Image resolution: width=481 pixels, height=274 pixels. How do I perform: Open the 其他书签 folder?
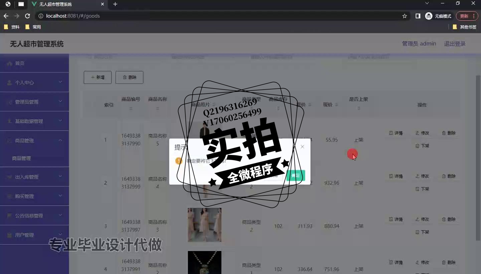pos(464,27)
